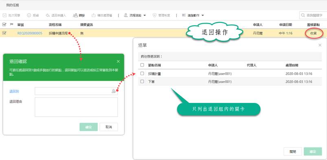This screenshot has height=160, width=327.
Task: Click the 拒絕 reject toolbar button
Action: 33,15
